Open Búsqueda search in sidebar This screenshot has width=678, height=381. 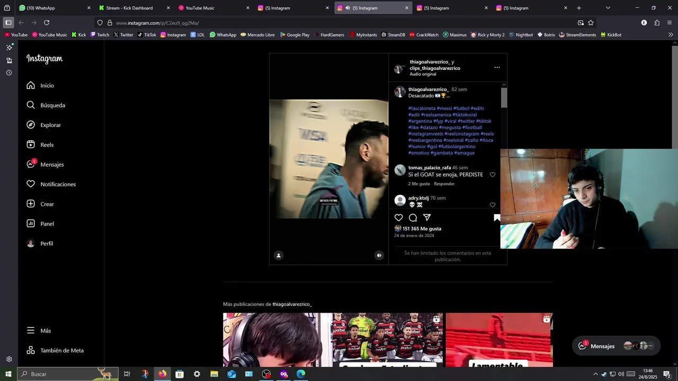[46, 105]
